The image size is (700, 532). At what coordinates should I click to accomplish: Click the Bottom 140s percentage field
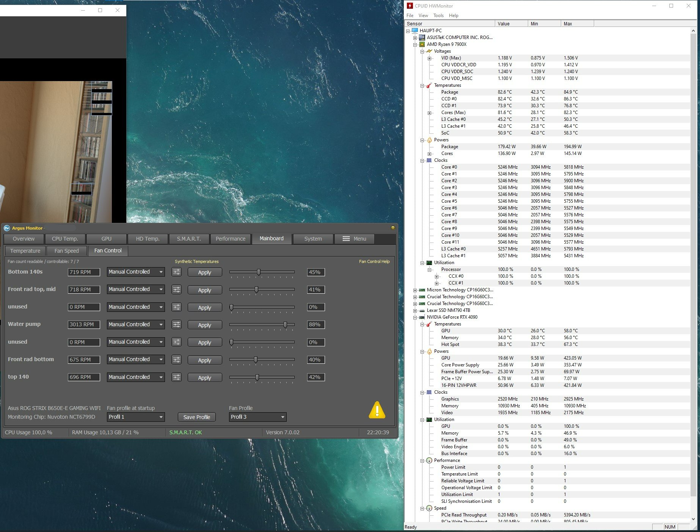pyautogui.click(x=315, y=272)
